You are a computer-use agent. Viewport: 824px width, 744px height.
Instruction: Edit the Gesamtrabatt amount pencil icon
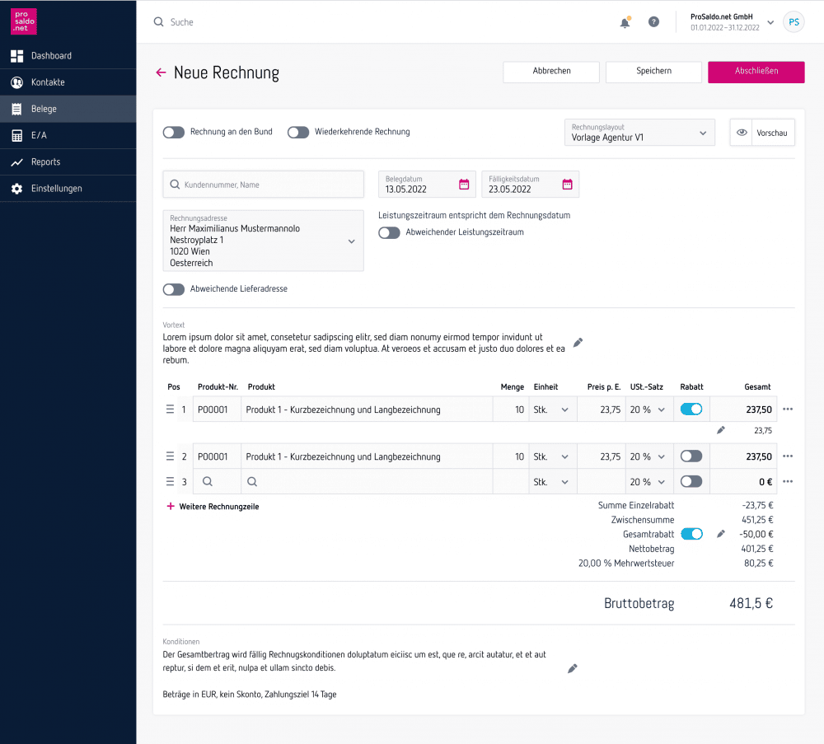pos(721,534)
